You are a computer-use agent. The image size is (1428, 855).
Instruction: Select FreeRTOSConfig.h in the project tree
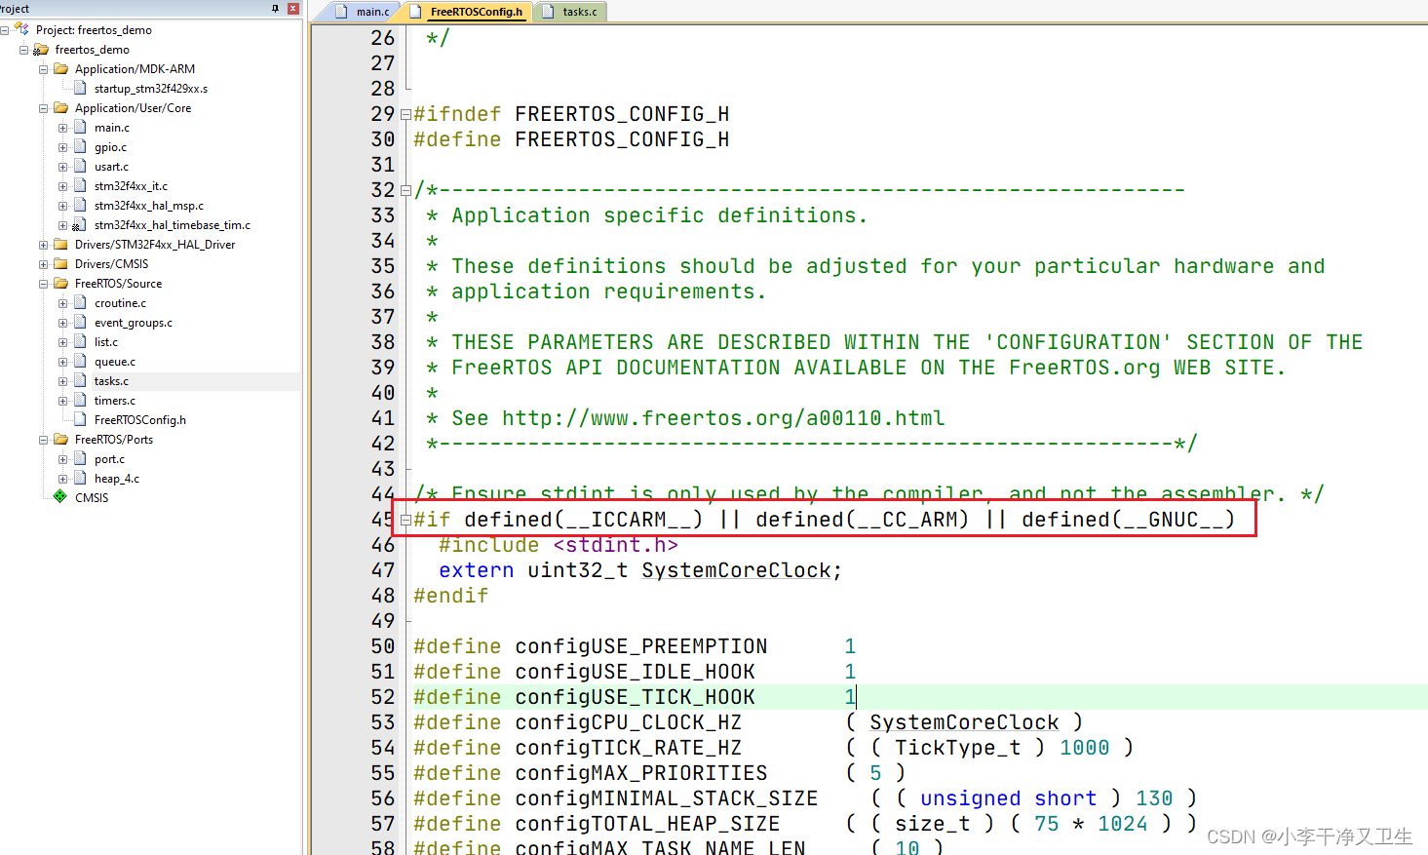pyautogui.click(x=139, y=420)
